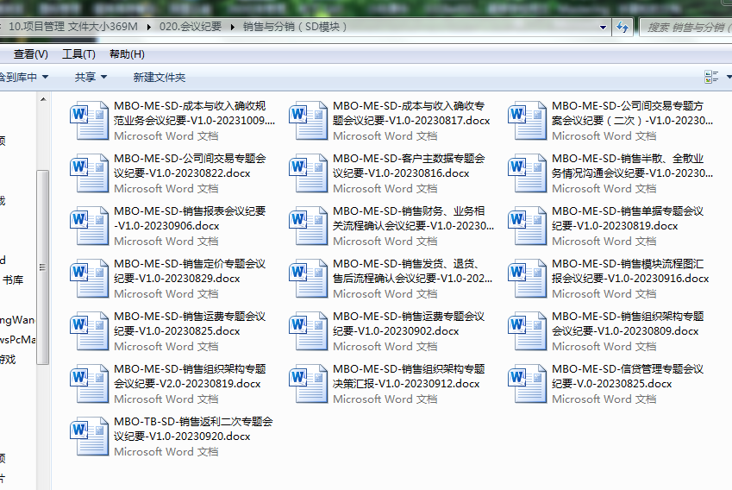Click the 新建文件夹 button
This screenshot has height=490, width=732.
(x=160, y=77)
